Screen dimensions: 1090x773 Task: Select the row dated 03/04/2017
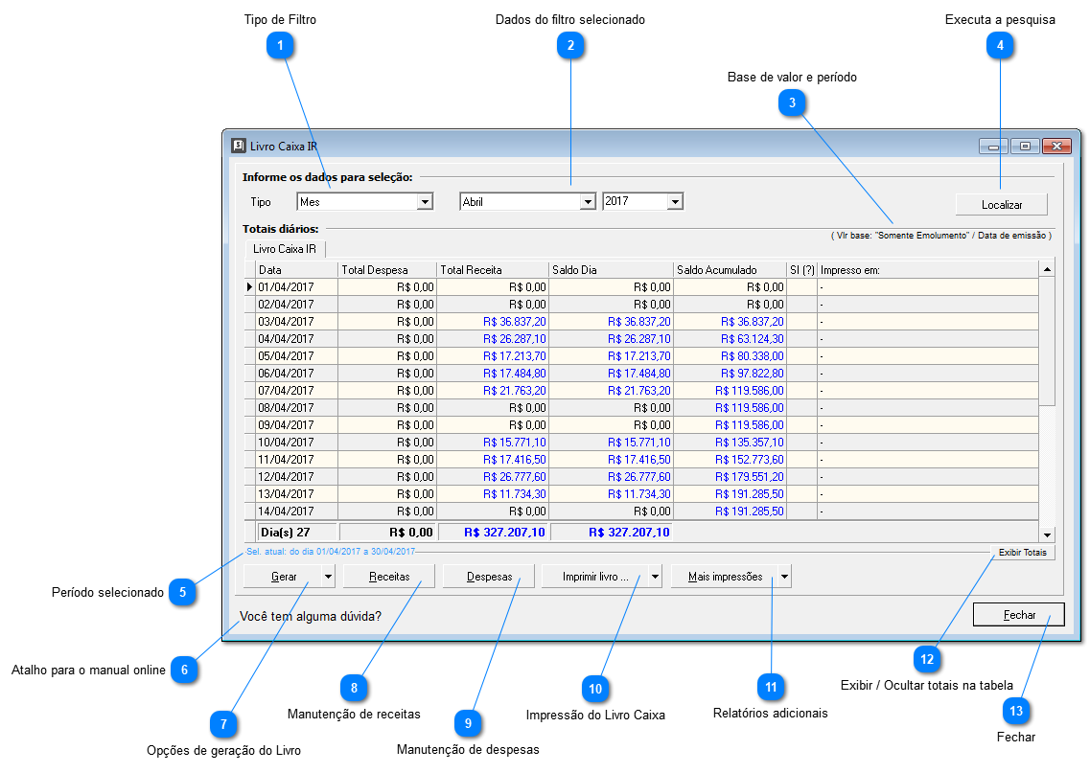click(641, 322)
